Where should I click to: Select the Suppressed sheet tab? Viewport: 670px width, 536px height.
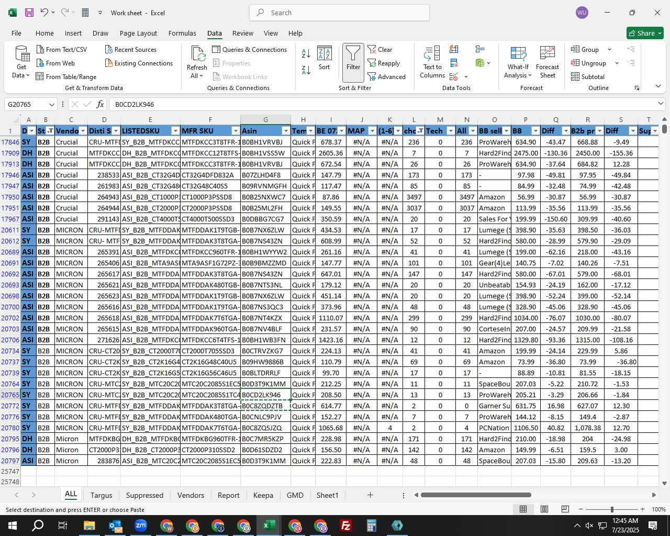tap(145, 495)
